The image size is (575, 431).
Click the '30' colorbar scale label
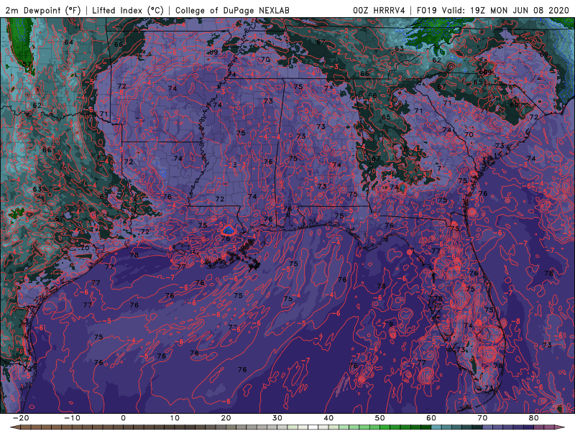277,418
